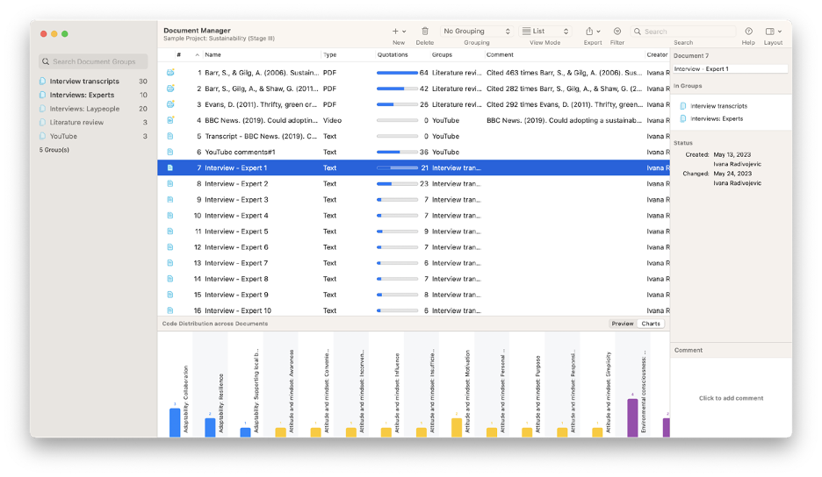
Task: Sort by the Comment column header
Action: pyautogui.click(x=500, y=54)
